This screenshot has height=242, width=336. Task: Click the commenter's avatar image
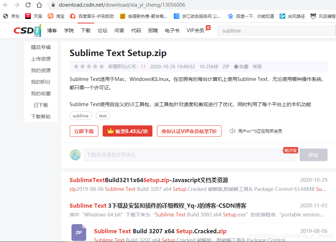(75, 155)
